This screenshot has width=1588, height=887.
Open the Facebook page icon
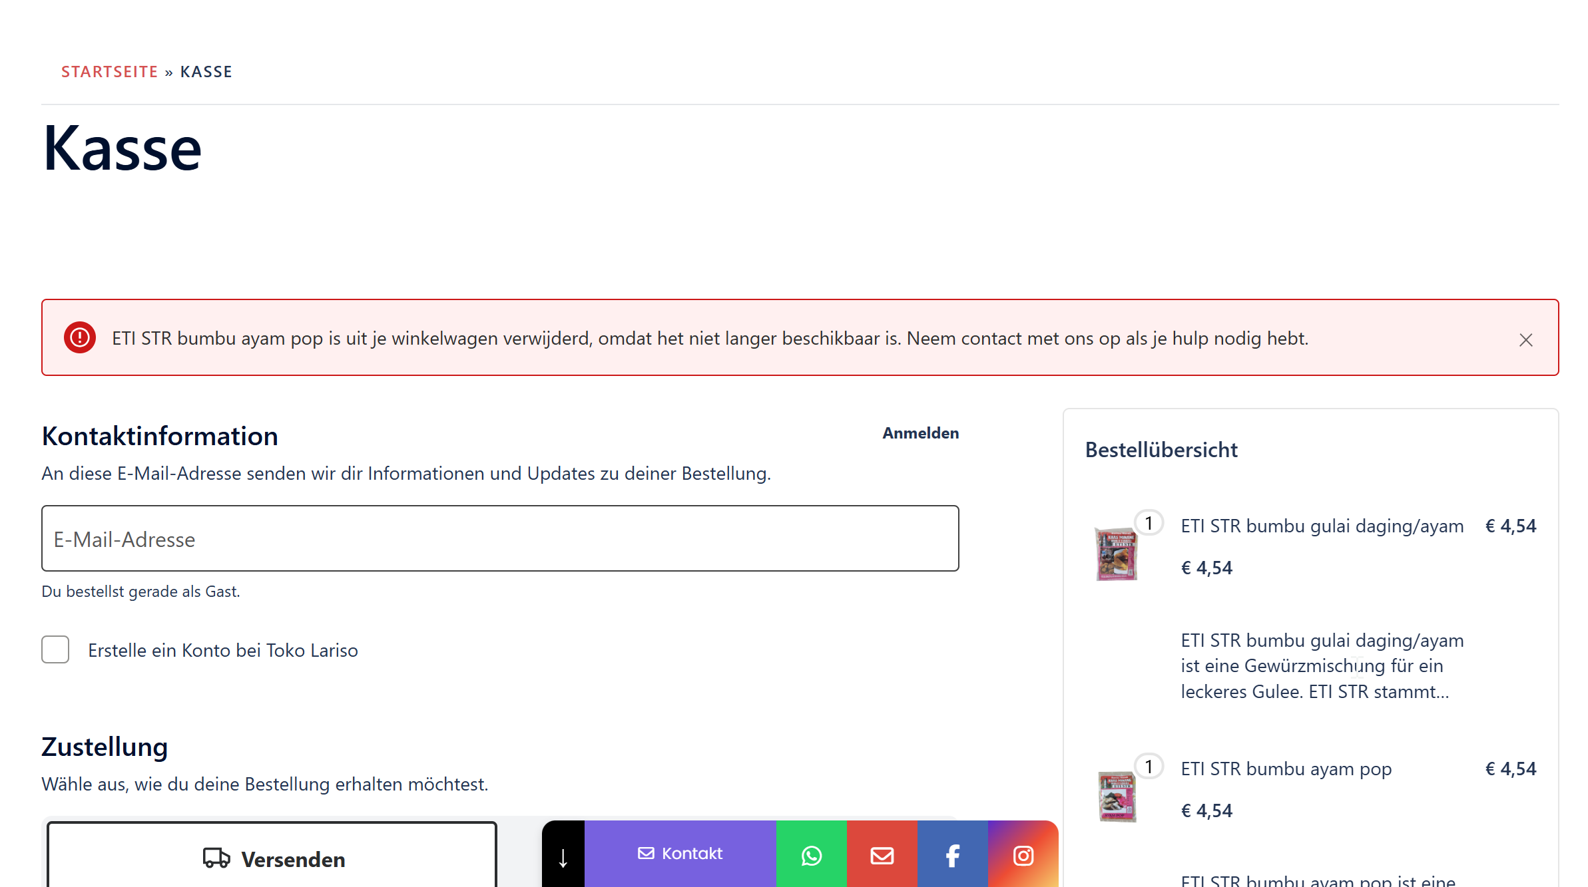click(952, 855)
